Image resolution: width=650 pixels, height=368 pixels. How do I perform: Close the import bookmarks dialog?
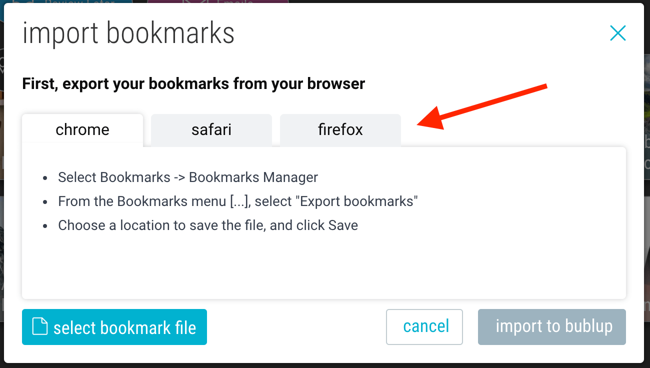pyautogui.click(x=618, y=33)
